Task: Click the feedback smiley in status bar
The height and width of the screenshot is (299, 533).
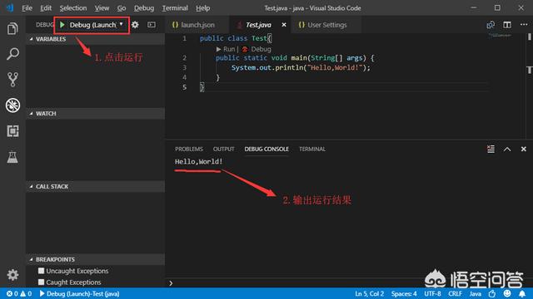Action: coord(507,293)
